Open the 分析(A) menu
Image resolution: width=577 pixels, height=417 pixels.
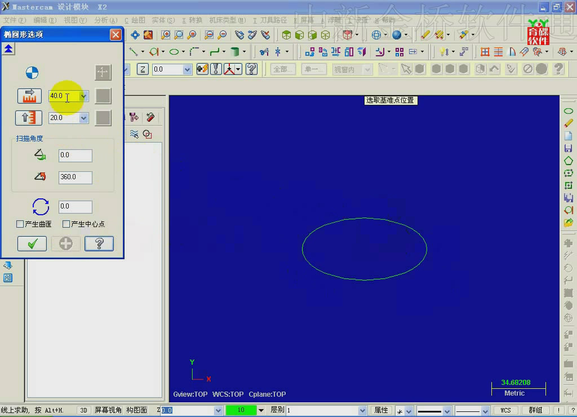tap(105, 20)
